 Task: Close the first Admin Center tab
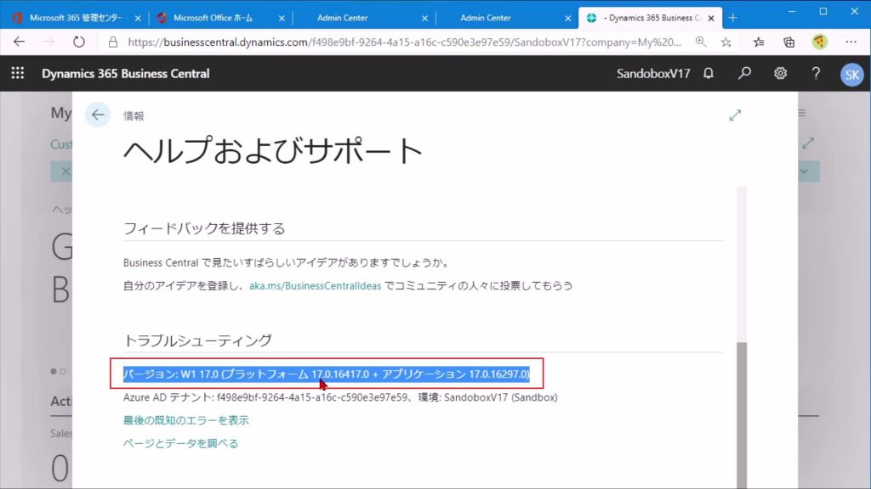424,19
